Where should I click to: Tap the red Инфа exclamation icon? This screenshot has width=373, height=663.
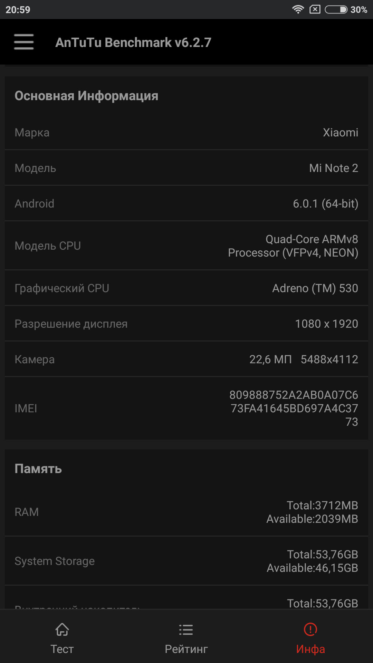point(310,629)
